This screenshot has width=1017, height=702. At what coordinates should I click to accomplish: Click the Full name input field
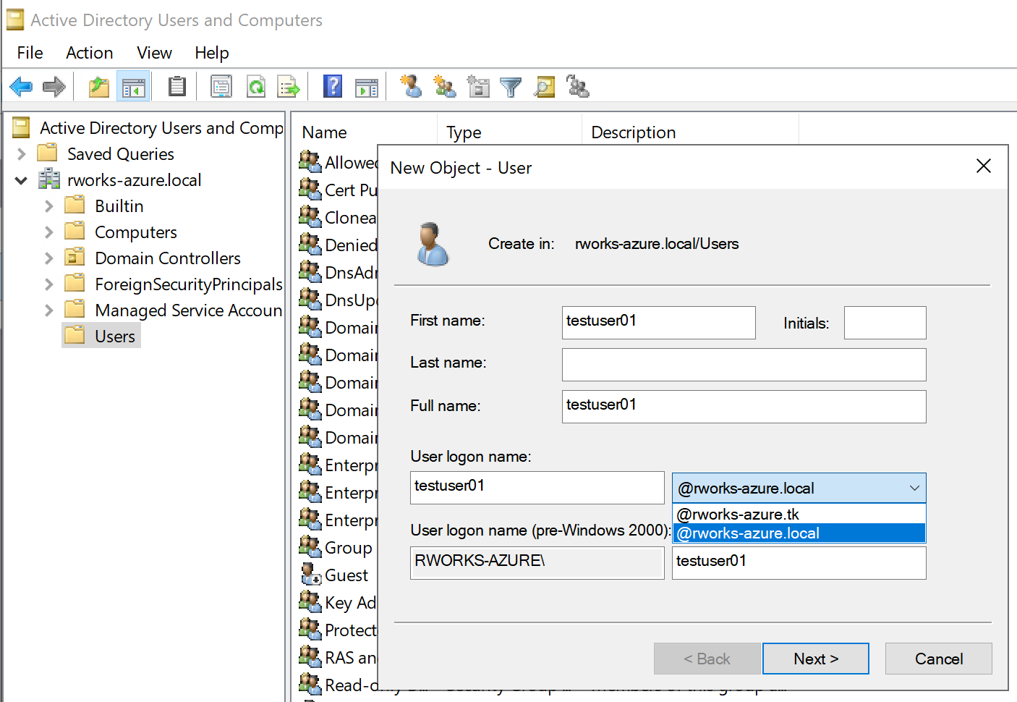point(744,406)
